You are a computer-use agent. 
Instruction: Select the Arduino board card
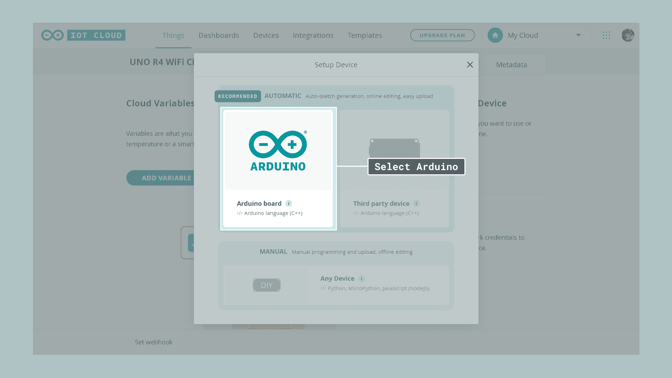(x=278, y=169)
